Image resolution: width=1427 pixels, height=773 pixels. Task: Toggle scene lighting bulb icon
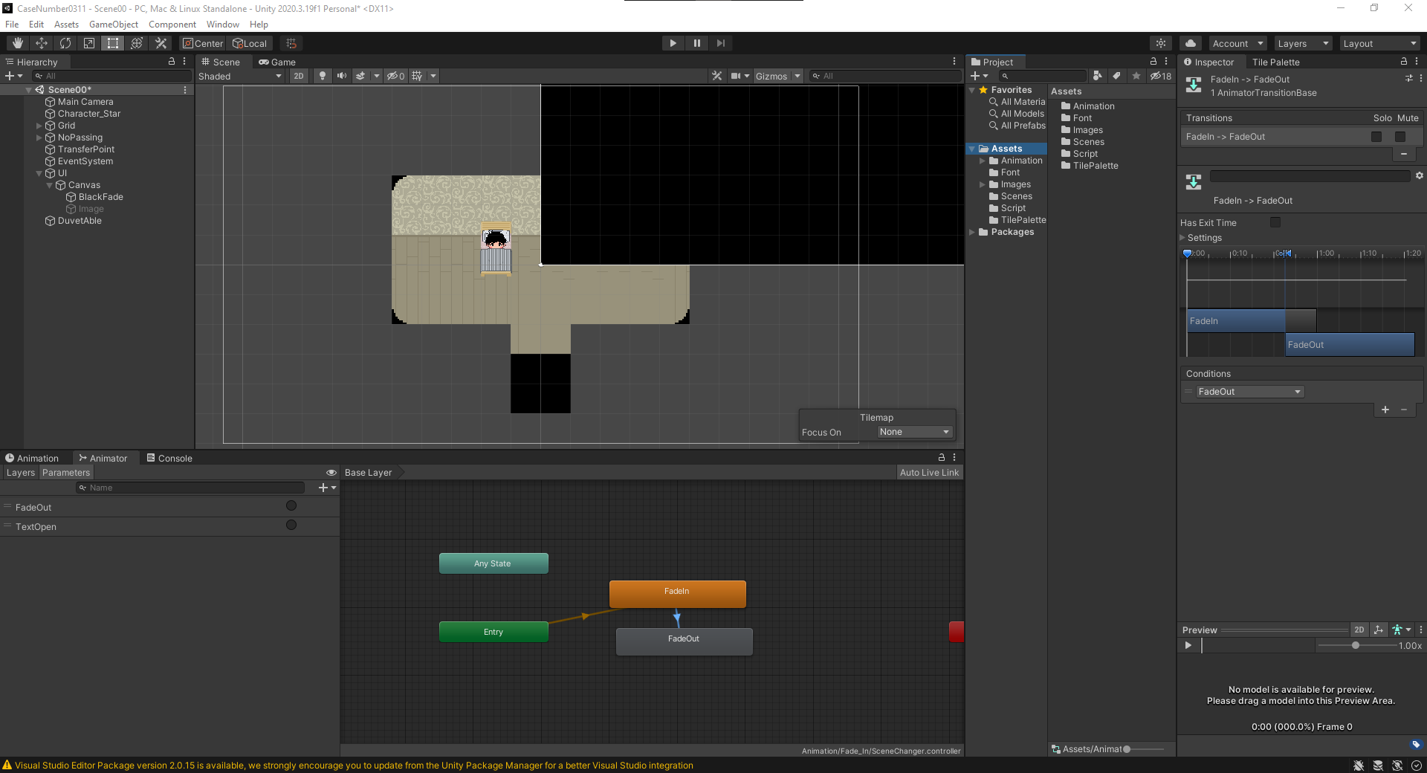point(322,76)
